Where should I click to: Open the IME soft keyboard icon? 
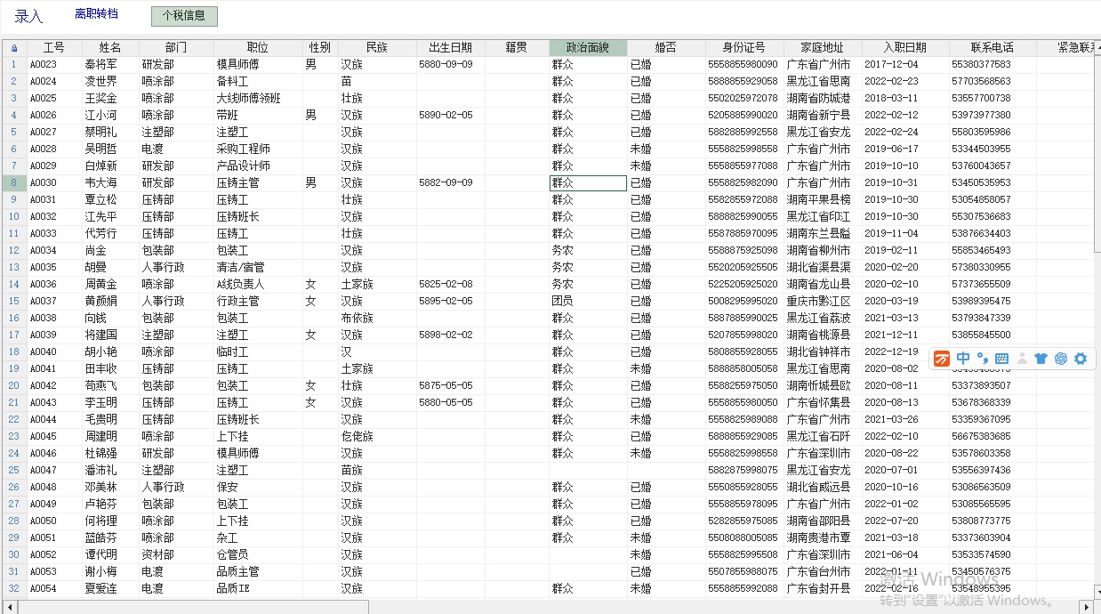1002,359
